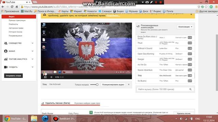Screen dimensions: 218x122
Task: Select track Seeger
Action: pyautogui.click(x=165, y=59)
